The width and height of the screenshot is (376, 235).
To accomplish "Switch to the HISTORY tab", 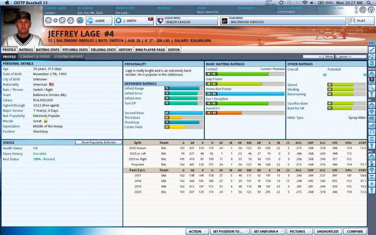I will (x=125, y=50).
